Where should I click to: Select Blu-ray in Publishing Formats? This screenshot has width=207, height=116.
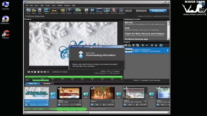[145, 23]
